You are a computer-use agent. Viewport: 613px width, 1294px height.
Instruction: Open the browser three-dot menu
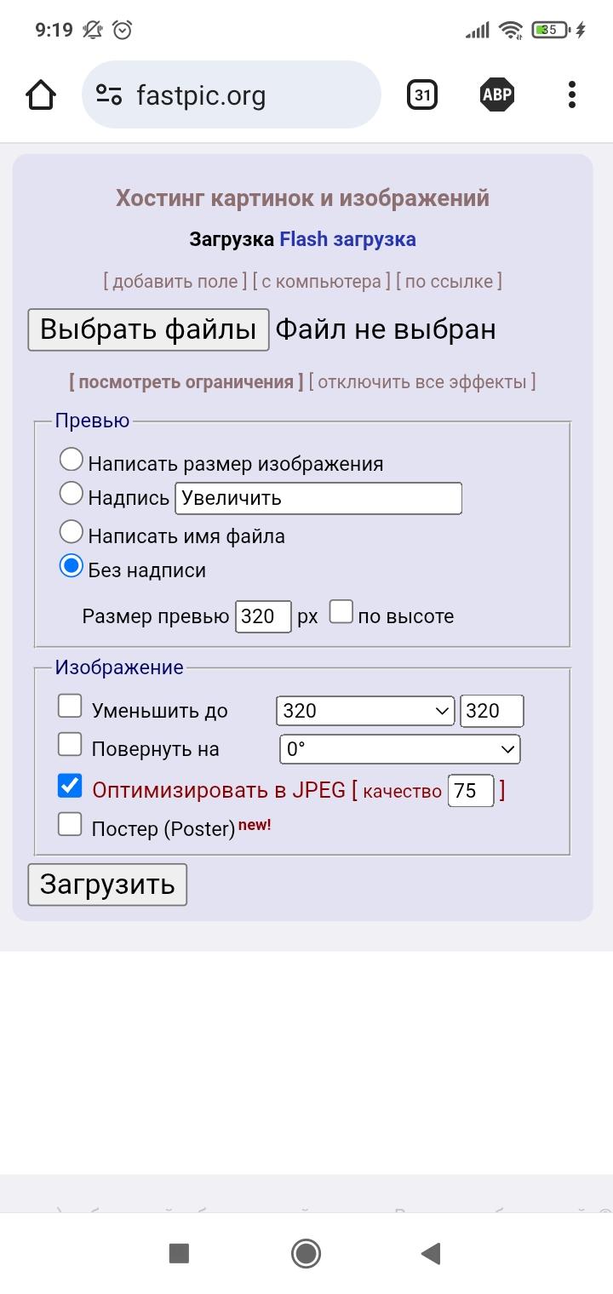tap(571, 95)
